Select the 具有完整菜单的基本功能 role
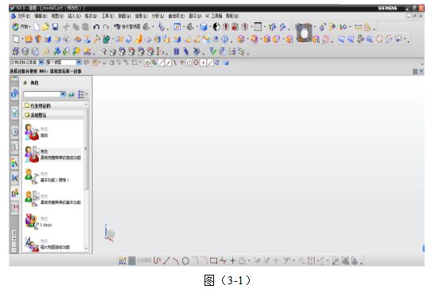The image size is (436, 289). tap(53, 200)
